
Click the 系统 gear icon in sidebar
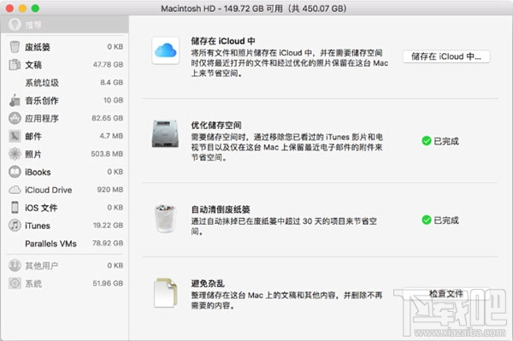[x=15, y=283]
